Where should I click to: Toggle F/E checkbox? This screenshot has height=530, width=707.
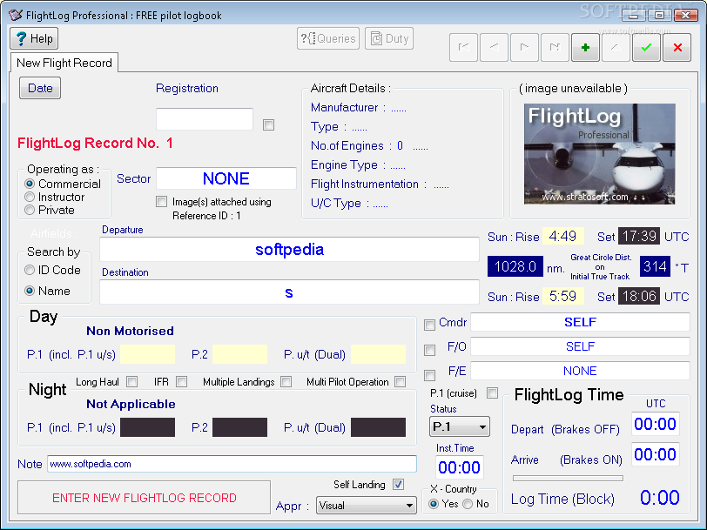click(x=430, y=375)
